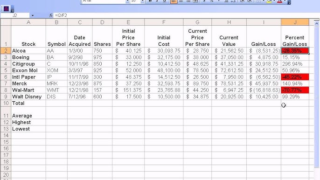
Task: Click the 'Intl Paper' cell
Action: (28, 77)
